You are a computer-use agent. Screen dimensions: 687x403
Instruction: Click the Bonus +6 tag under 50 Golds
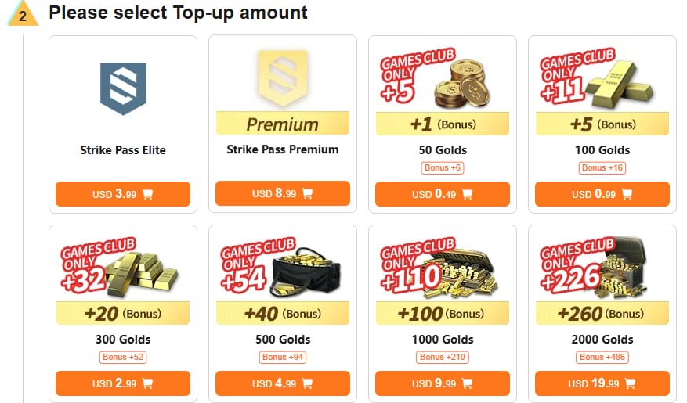[x=443, y=167]
